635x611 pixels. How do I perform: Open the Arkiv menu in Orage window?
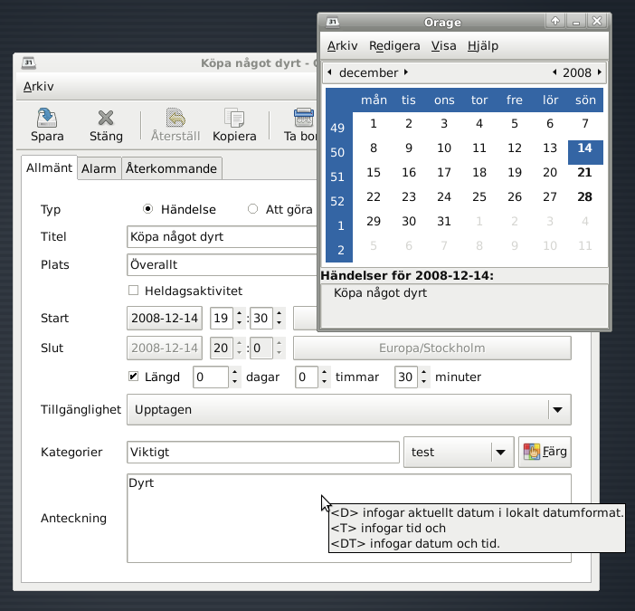coord(342,46)
